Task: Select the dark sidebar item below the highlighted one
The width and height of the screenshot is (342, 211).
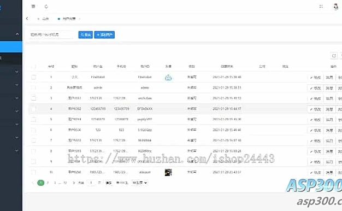Action: click(11, 58)
